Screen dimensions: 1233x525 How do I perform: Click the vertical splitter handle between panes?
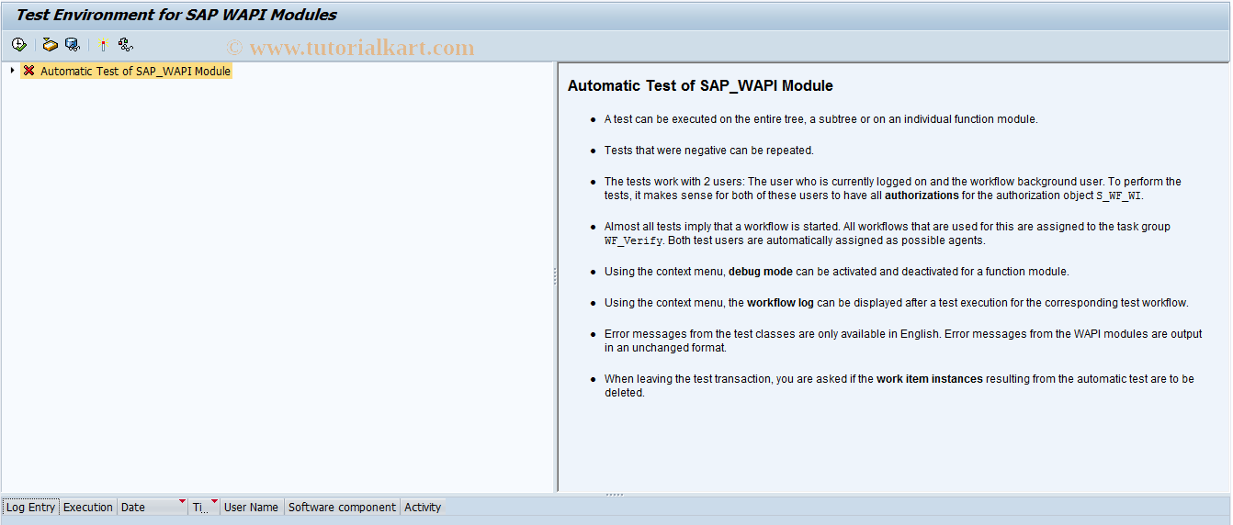555,276
